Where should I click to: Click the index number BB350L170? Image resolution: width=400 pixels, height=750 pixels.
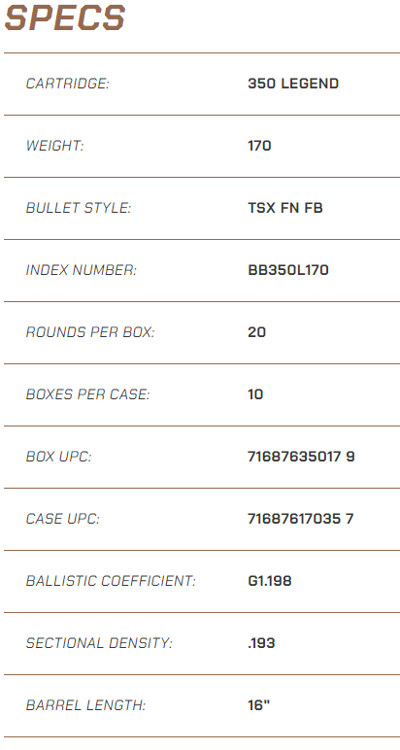[288, 270]
